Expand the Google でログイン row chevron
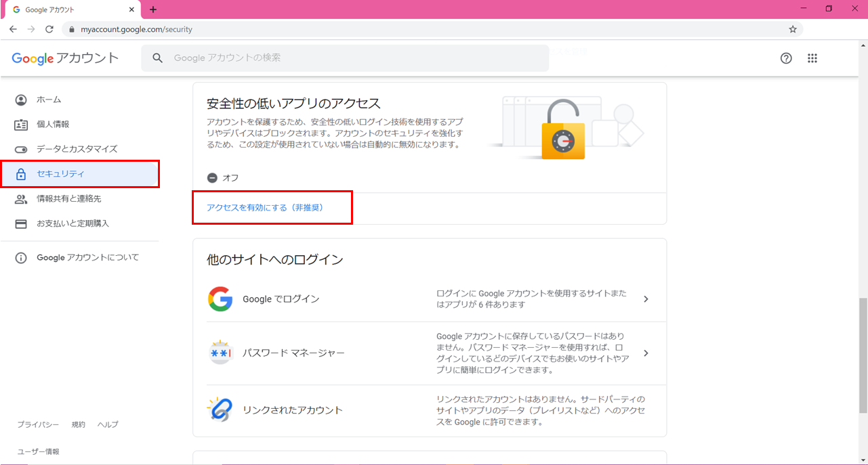Screen dimensions: 868x465 coord(646,299)
